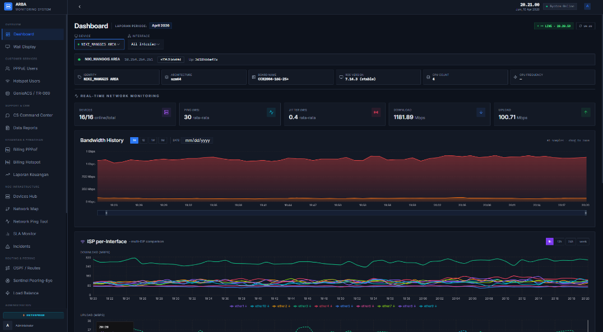Go to PPPoE Users page

(33, 68)
